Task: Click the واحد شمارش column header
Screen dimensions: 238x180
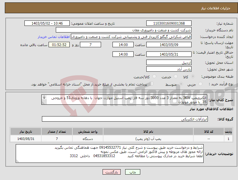Action: (88, 132)
